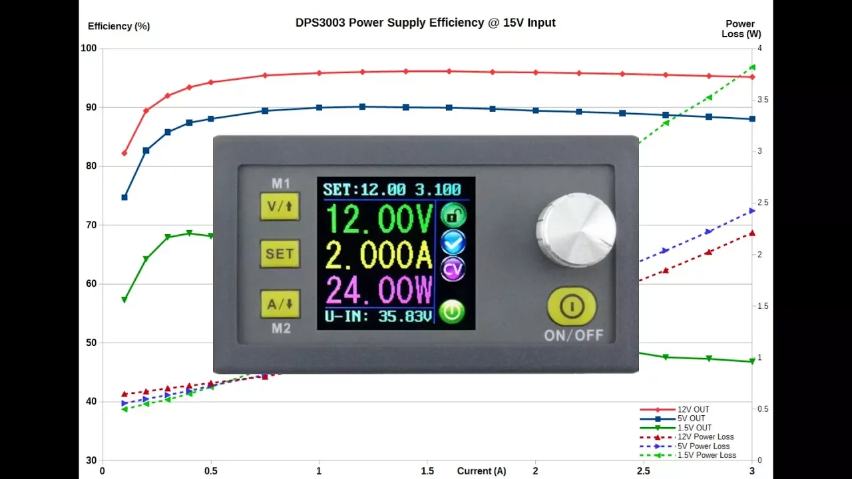Image resolution: width=852 pixels, height=479 pixels.
Task: Click the purple CV mode icon
Action: [x=453, y=269]
